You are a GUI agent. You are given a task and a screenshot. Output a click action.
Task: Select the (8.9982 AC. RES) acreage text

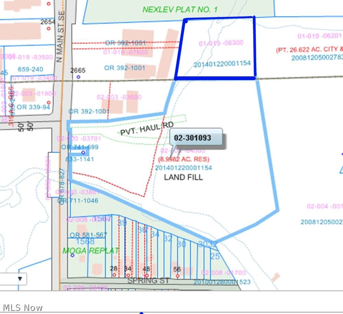(x=184, y=159)
